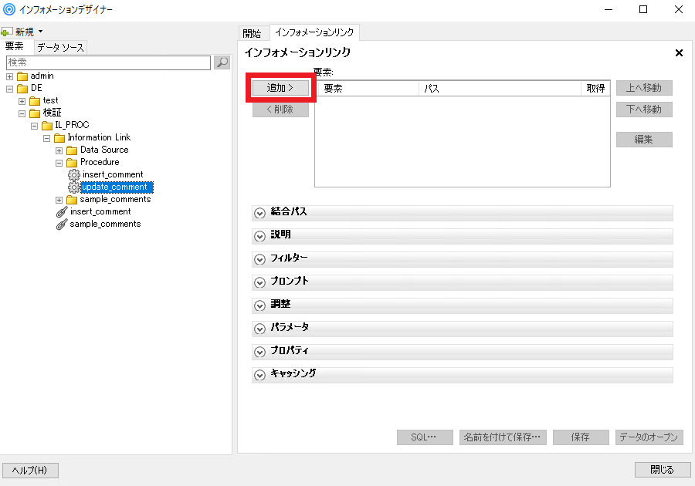Viewport: 695px width, 486px height.
Task: Click the Information Link folder icon
Action: [59, 138]
